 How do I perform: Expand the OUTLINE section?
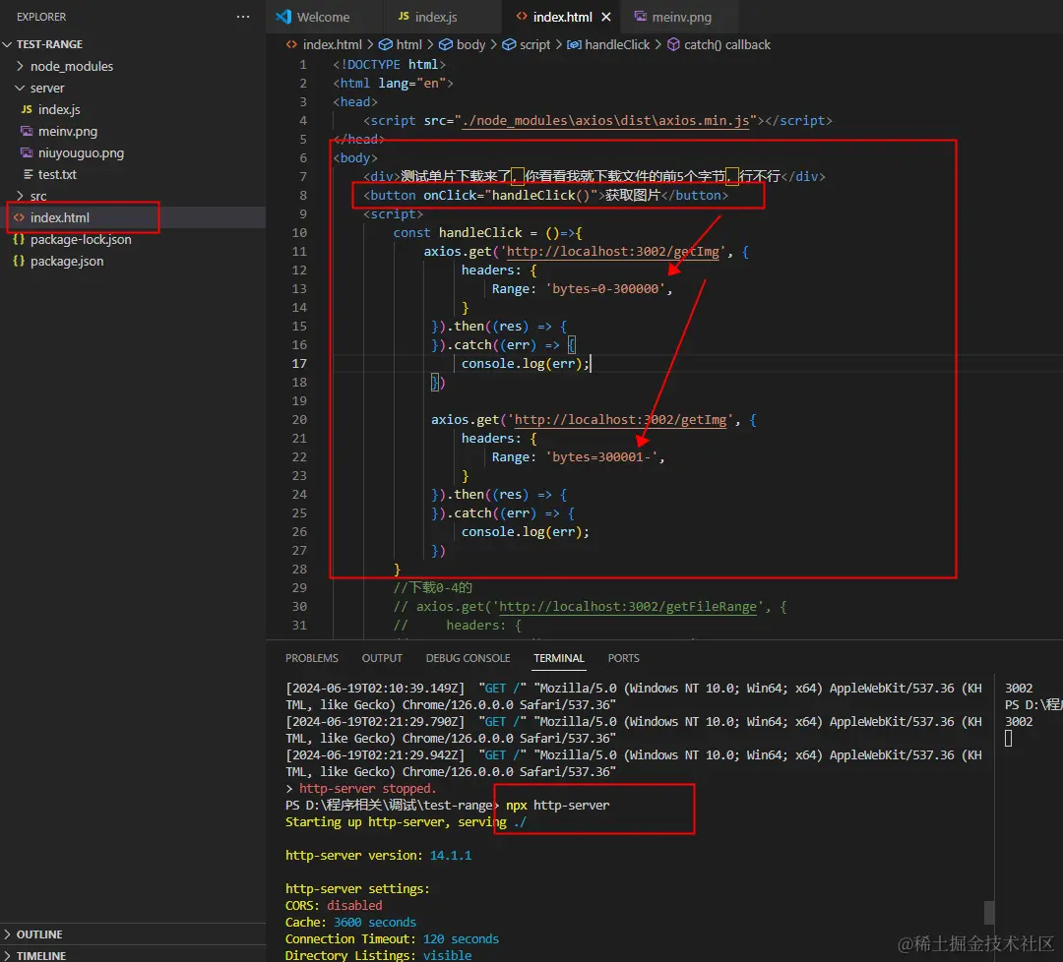8,934
